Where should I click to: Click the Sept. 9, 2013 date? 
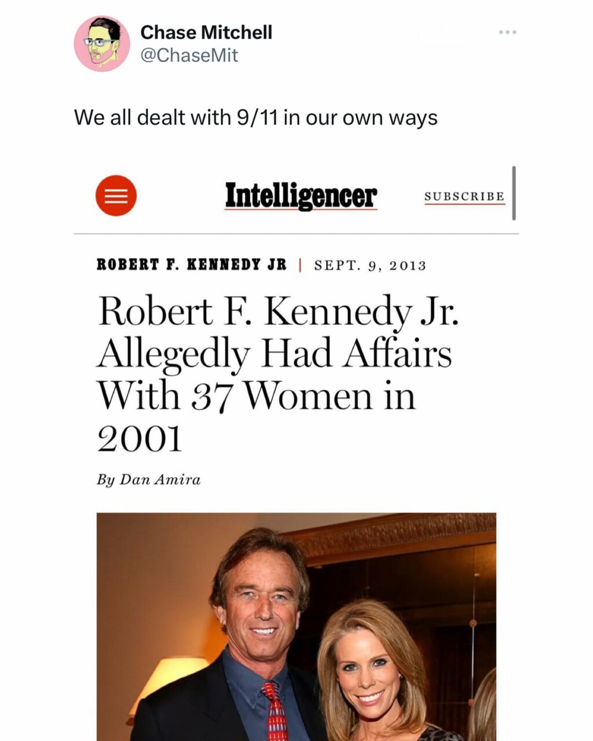click(370, 266)
